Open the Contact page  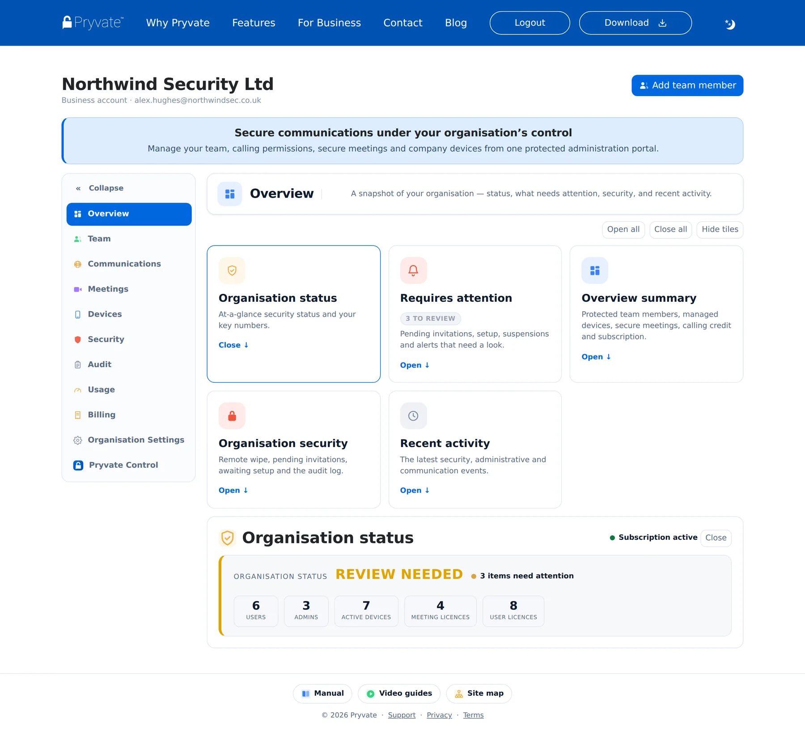click(403, 23)
